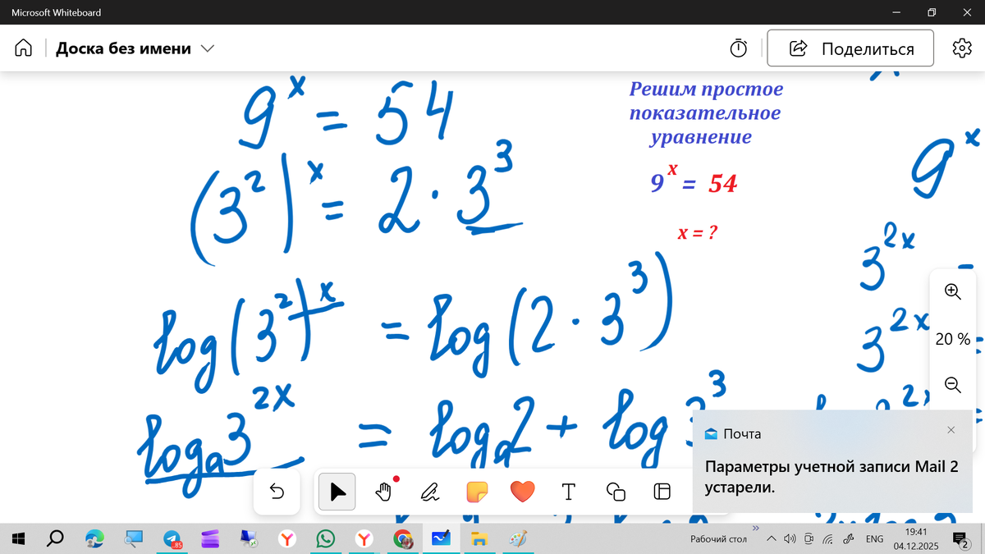Open File Explorer from taskbar

480,538
